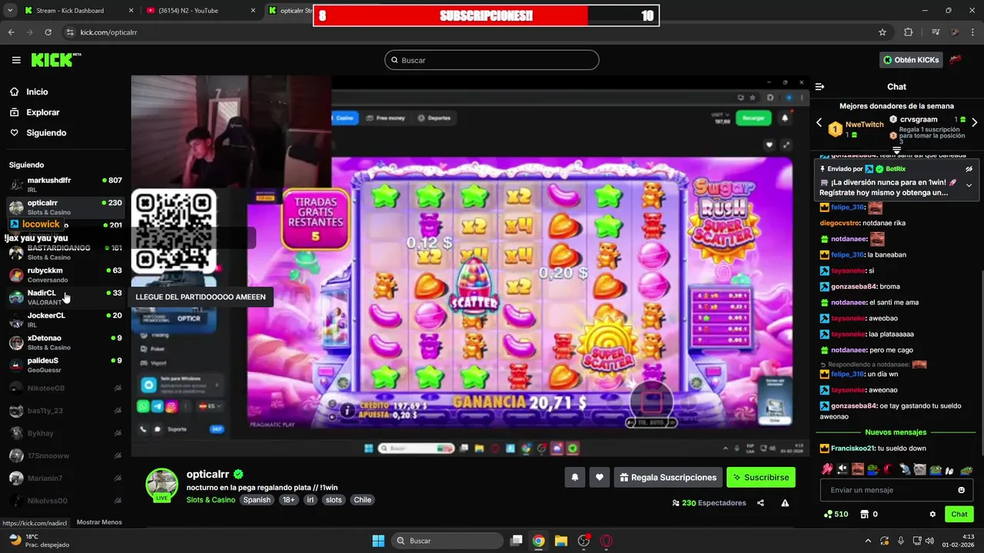This screenshot has width=984, height=553.
Task: Insert the laughing man face emote
Action: point(857,469)
